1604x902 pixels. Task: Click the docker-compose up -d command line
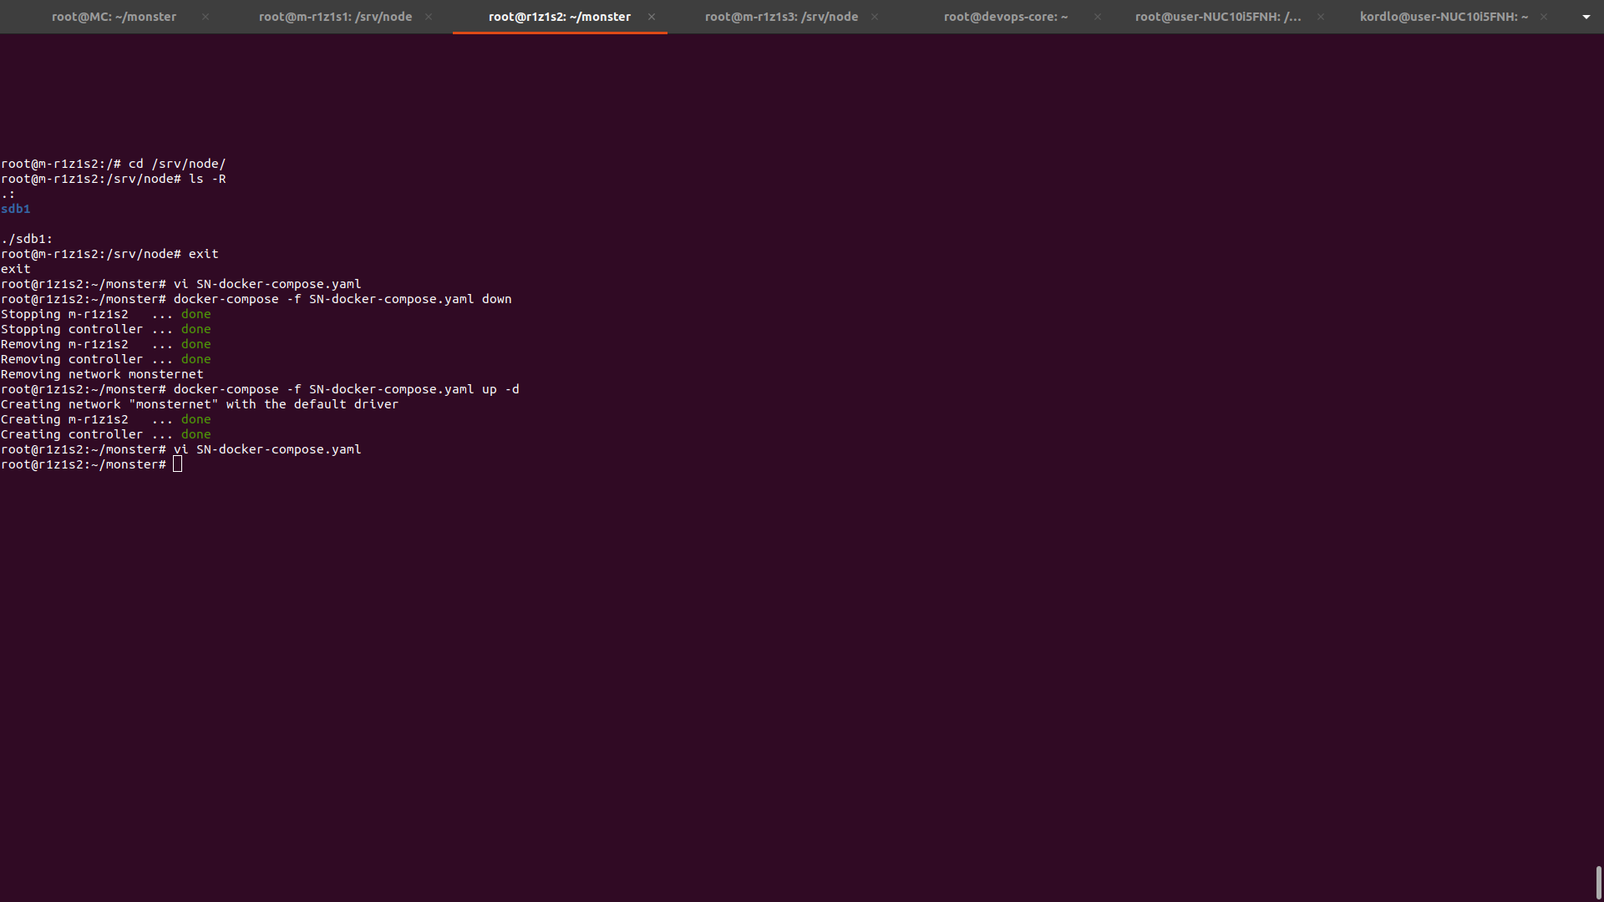346,389
